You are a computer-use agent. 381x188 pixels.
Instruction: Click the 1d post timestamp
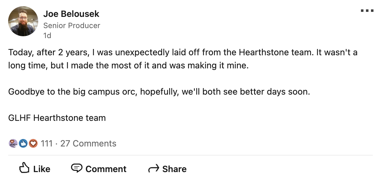pyautogui.click(x=47, y=36)
